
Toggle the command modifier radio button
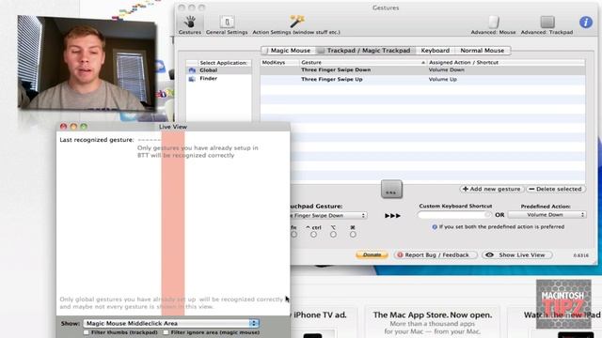tap(353, 234)
